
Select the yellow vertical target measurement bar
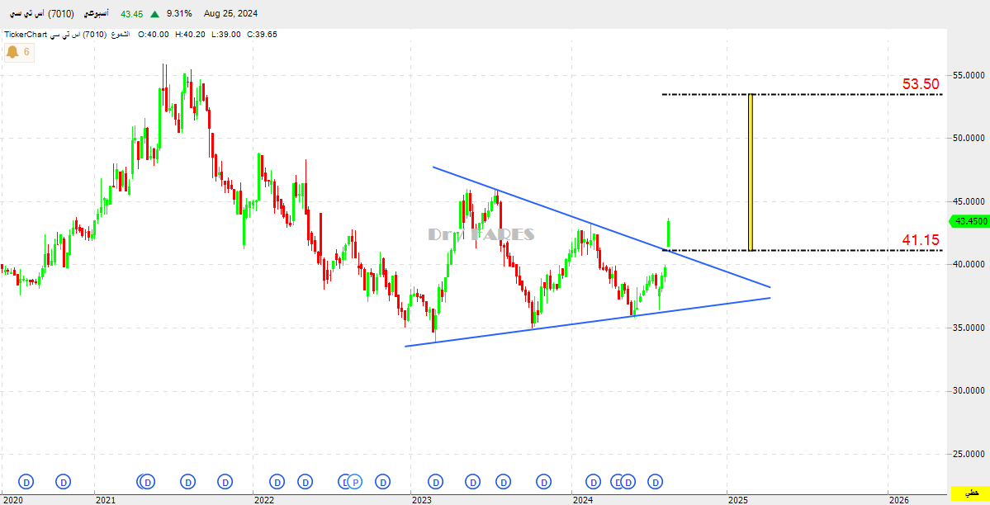coord(751,172)
